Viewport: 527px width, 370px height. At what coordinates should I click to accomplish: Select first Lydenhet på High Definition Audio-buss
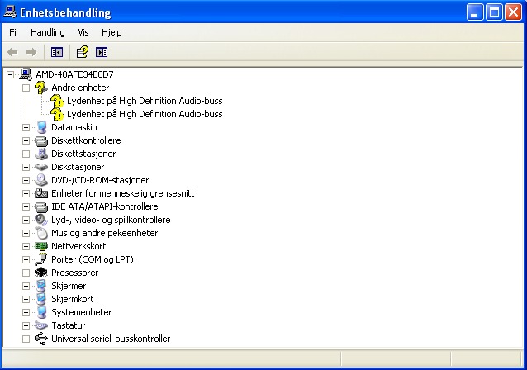[145, 101]
